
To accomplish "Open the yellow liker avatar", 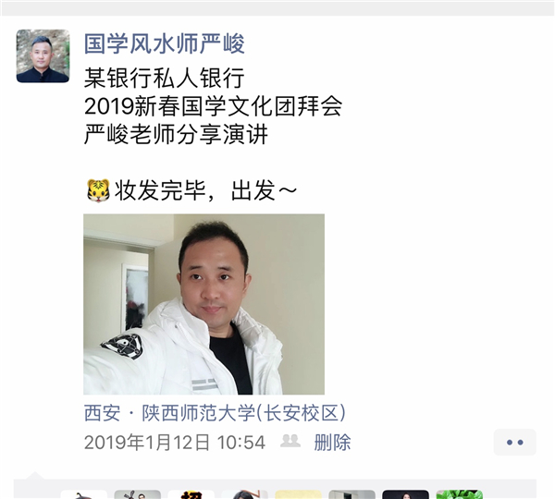I will [299, 494].
